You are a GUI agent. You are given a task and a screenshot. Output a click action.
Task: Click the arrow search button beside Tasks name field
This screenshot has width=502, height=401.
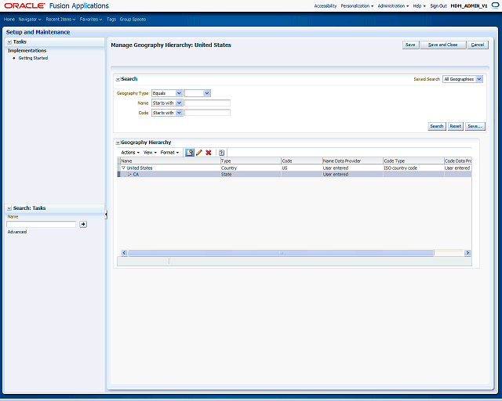pyautogui.click(x=83, y=224)
